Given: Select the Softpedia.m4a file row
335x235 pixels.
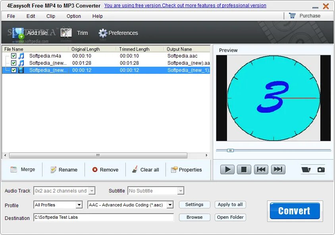Looking at the screenshot, I should point(106,56).
